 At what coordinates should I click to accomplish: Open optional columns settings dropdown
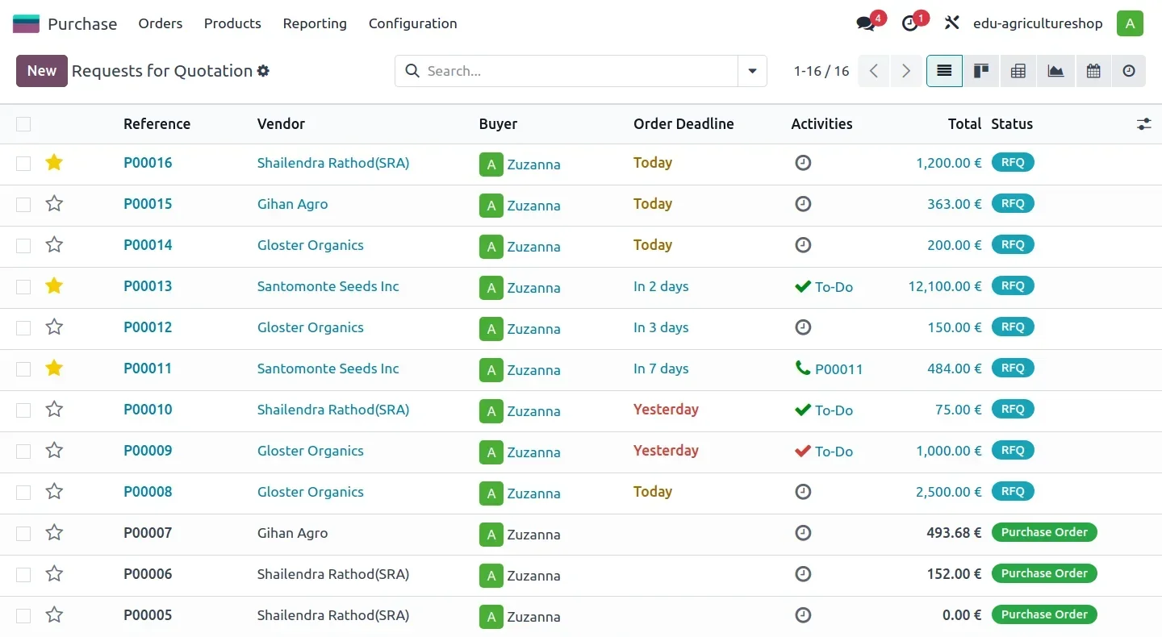tap(1143, 124)
